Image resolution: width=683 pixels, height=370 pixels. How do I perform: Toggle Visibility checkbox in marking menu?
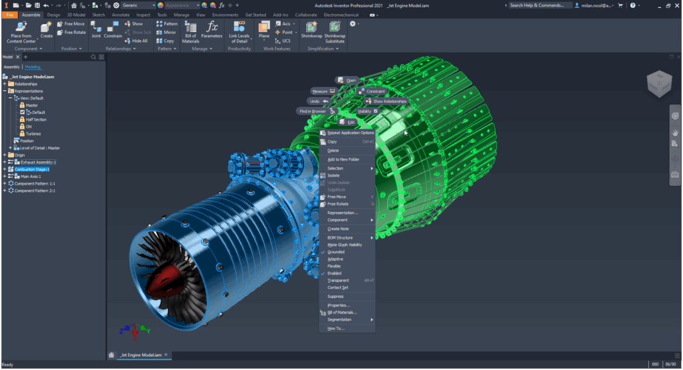pos(376,111)
